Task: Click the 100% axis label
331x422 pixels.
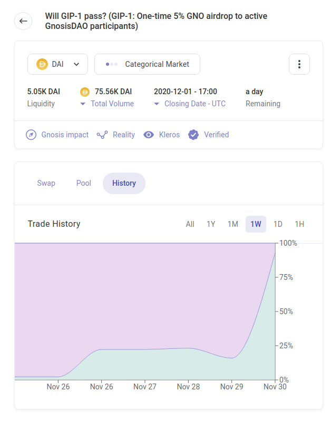Action: (288, 243)
